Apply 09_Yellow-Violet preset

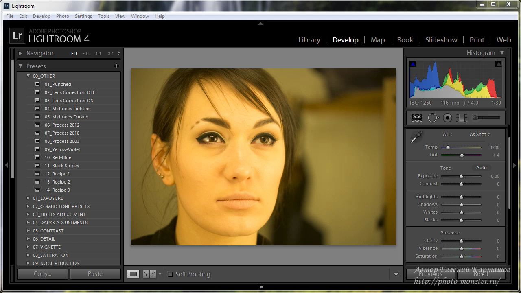[x=62, y=149]
